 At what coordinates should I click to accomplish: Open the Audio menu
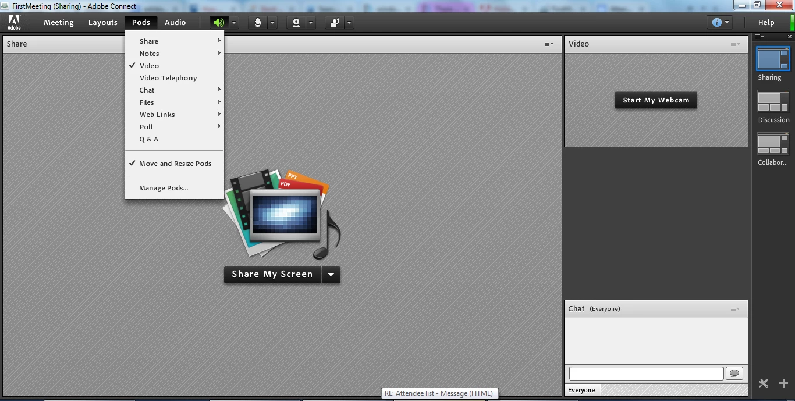[x=175, y=23]
